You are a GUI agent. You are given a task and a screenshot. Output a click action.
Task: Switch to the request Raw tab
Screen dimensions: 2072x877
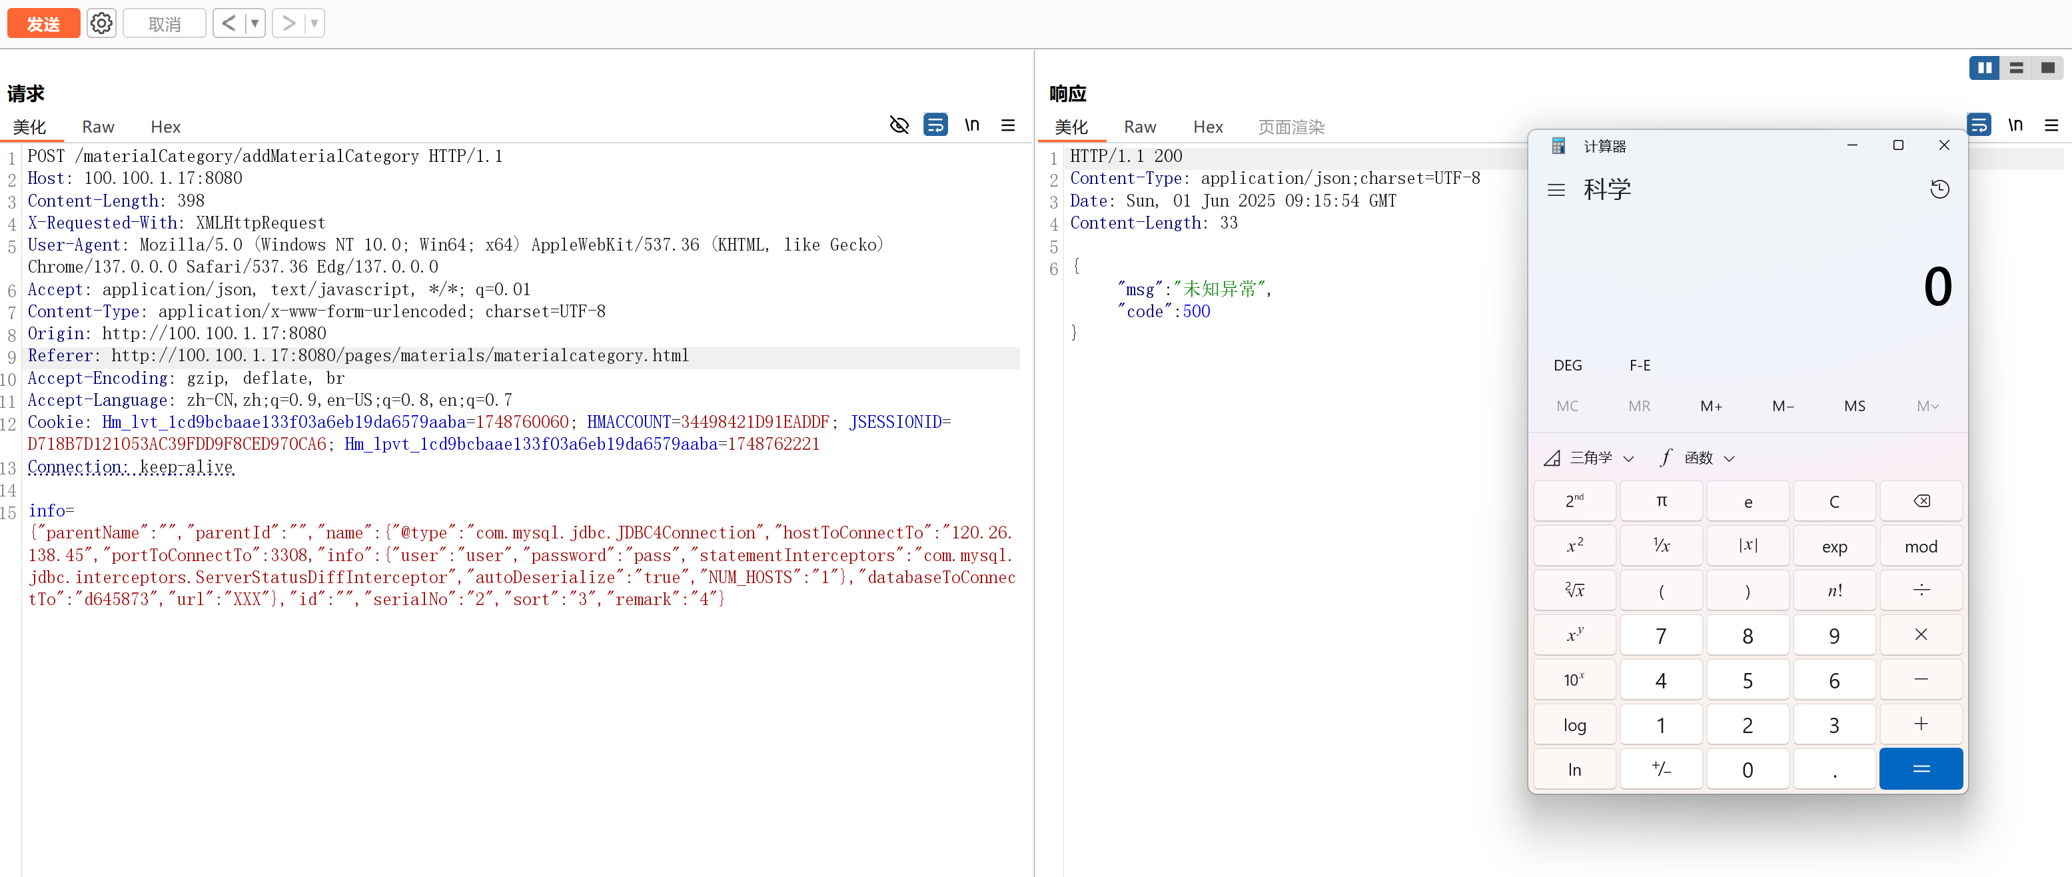coord(98,127)
